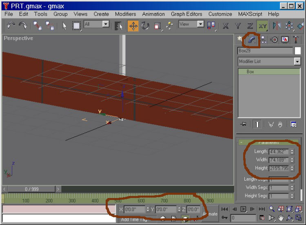The height and width of the screenshot is (225, 306).
Task: Switch to the Hierarchy panel tab
Action: coord(263,40)
